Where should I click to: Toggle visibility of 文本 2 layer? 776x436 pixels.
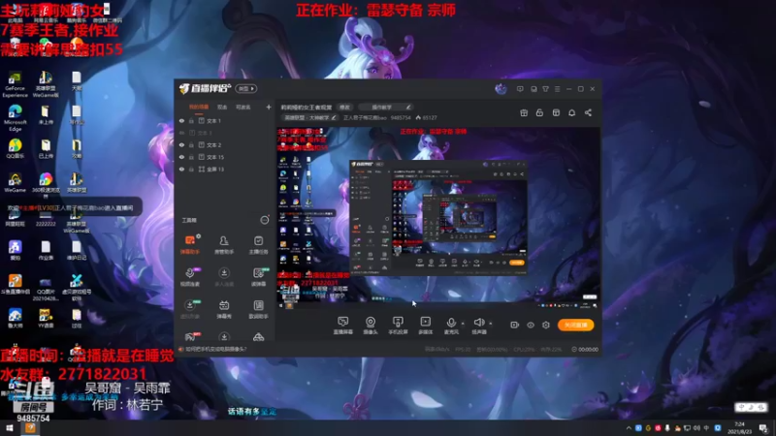pos(181,144)
